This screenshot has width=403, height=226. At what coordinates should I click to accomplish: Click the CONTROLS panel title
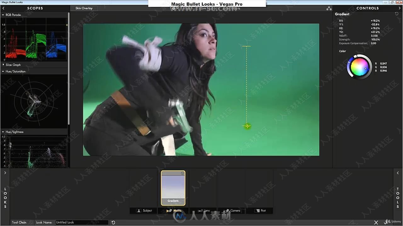[x=367, y=8]
